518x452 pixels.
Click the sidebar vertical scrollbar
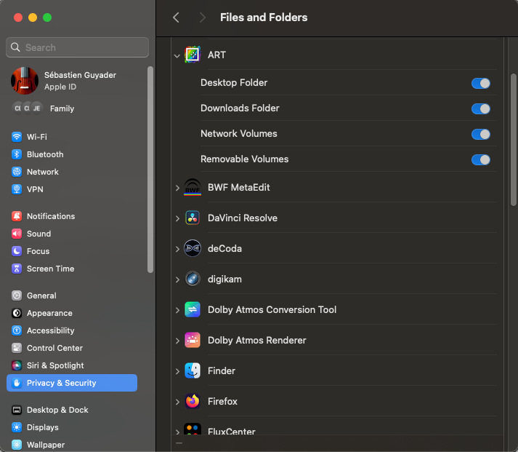point(150,170)
